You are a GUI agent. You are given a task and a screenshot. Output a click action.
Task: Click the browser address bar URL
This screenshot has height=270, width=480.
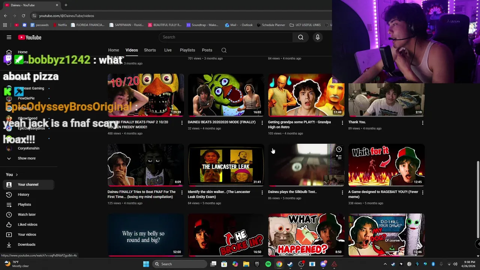point(67,16)
